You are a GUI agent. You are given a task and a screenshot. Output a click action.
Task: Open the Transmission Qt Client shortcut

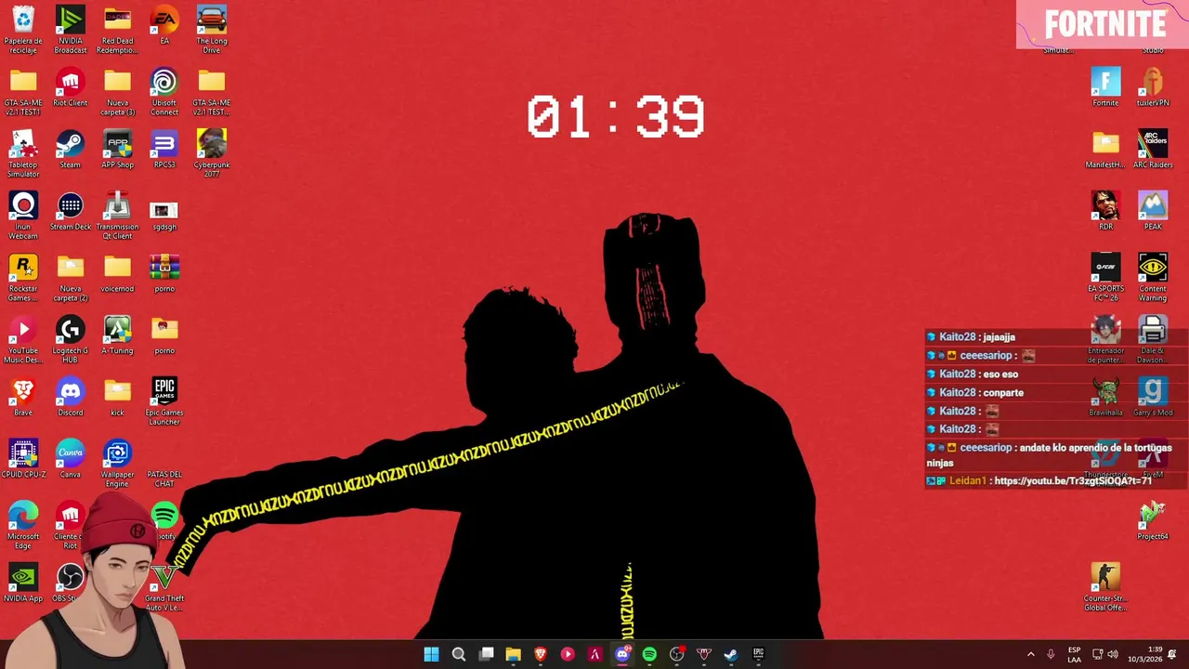click(x=117, y=216)
